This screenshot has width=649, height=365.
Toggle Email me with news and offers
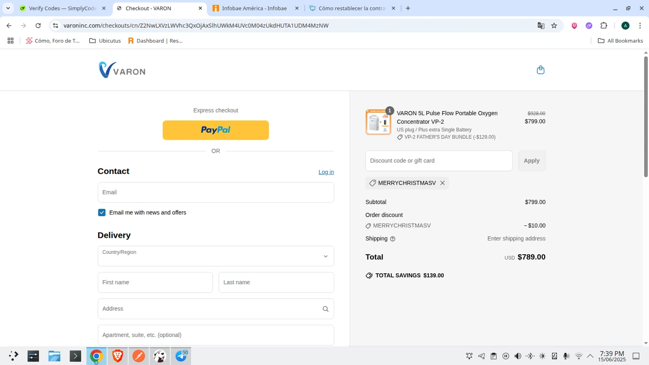(x=102, y=212)
